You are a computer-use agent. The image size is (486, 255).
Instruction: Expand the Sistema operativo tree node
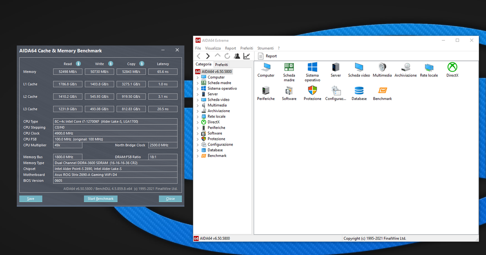coord(197,89)
